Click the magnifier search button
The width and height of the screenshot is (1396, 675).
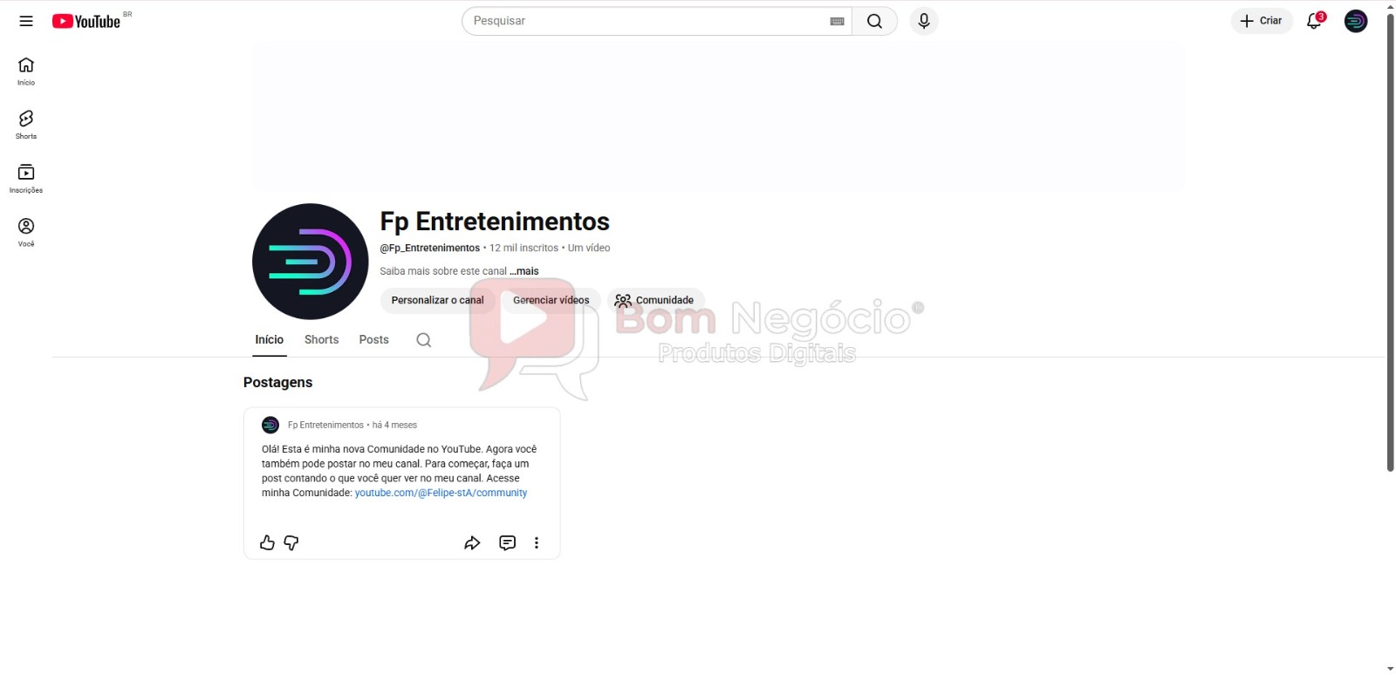tap(874, 21)
